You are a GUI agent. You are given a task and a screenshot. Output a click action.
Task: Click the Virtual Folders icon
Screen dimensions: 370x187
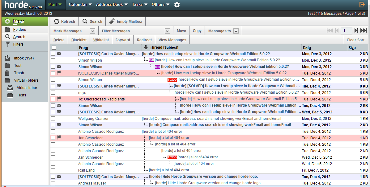pos(7,80)
